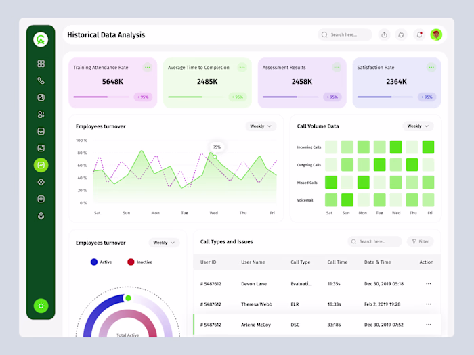Click the 5648K value

point(112,82)
